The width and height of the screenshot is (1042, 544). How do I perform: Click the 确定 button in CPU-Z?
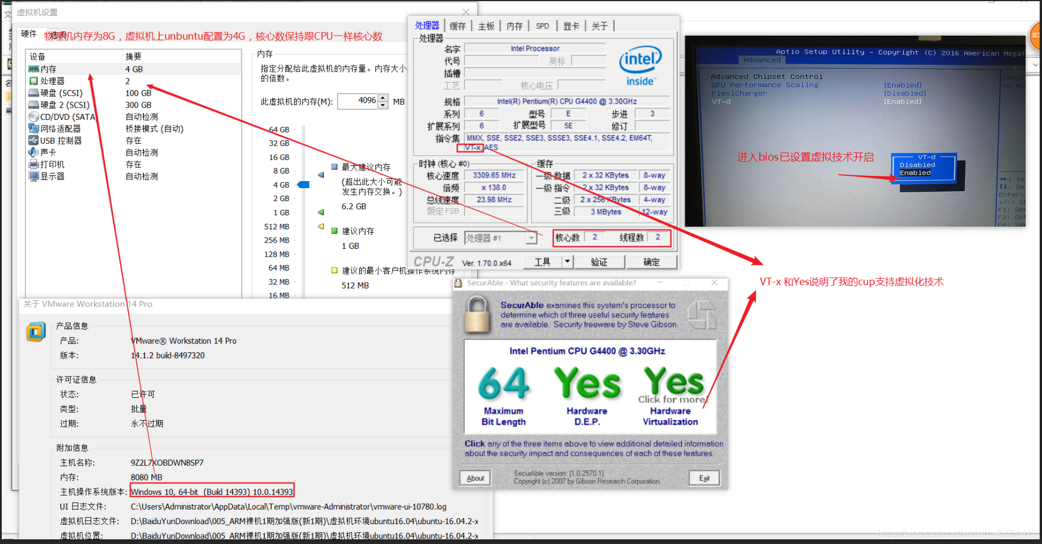[x=651, y=262]
